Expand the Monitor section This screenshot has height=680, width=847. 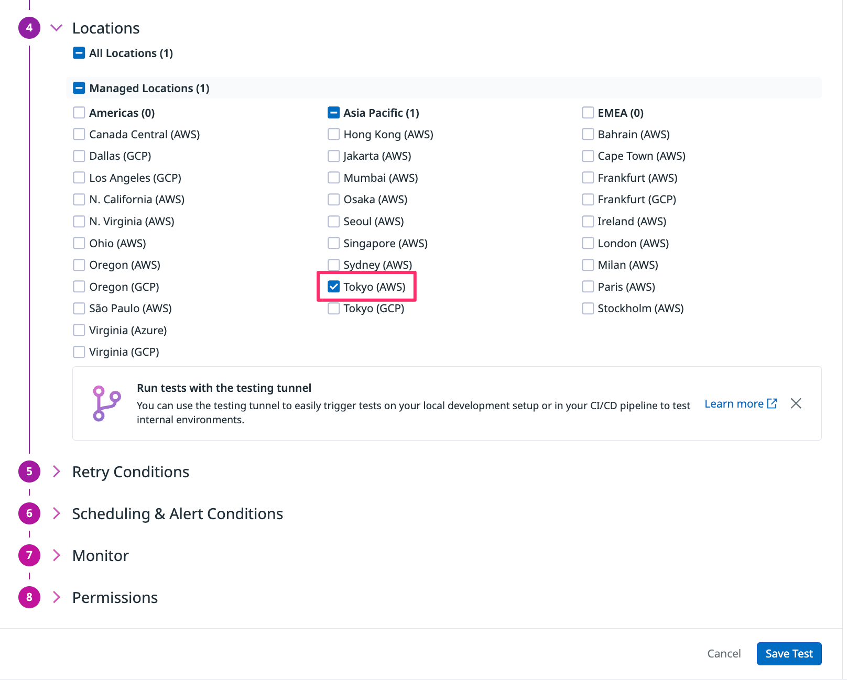57,555
